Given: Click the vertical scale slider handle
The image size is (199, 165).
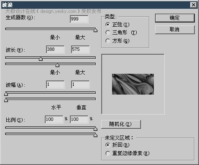Looking at the screenshot, I should pyautogui.click(x=95, y=135).
